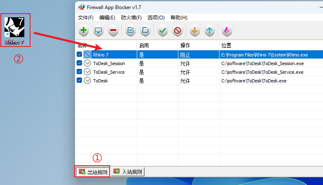Image resolution: width=323 pixels, height=185 pixels.
Task: Switch to the 入站规则 tab
Action: click(128, 171)
